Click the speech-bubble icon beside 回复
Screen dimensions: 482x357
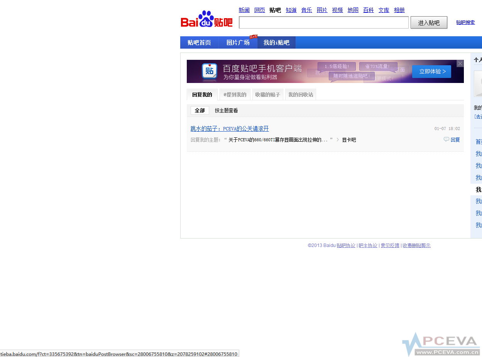(x=446, y=139)
